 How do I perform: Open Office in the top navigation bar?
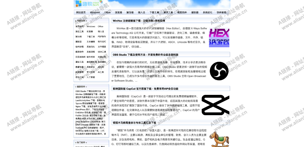(107, 12)
